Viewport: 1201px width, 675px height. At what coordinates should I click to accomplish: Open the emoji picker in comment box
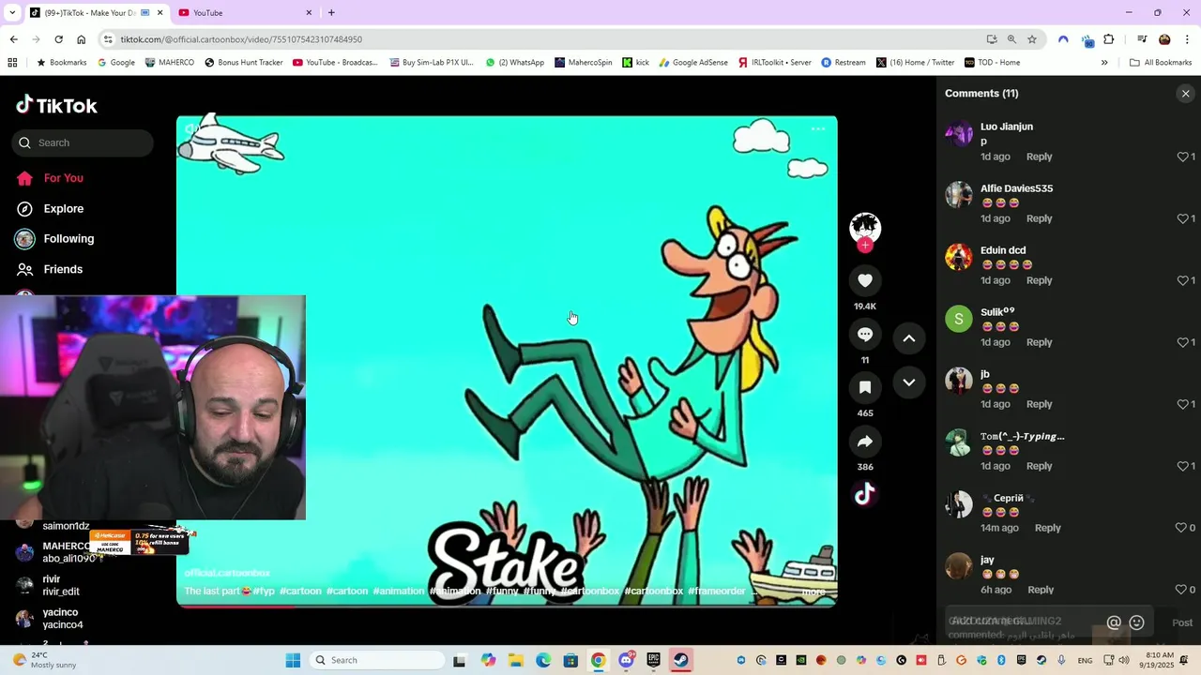point(1136,622)
